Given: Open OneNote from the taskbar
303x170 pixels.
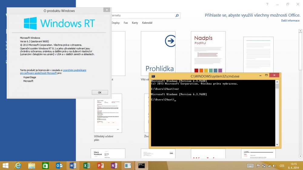Looking at the screenshot, I should 114,165.
